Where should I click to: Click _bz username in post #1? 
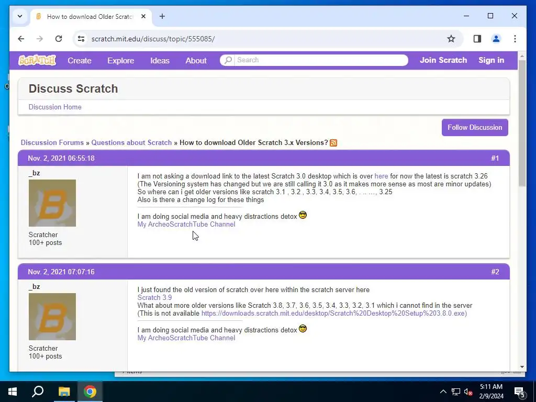click(34, 173)
